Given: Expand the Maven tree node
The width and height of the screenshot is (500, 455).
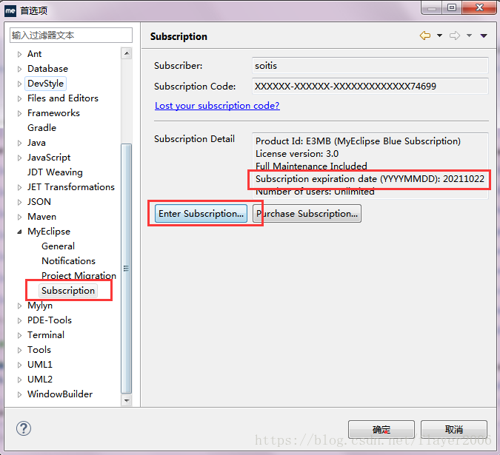Looking at the screenshot, I should click(x=19, y=217).
